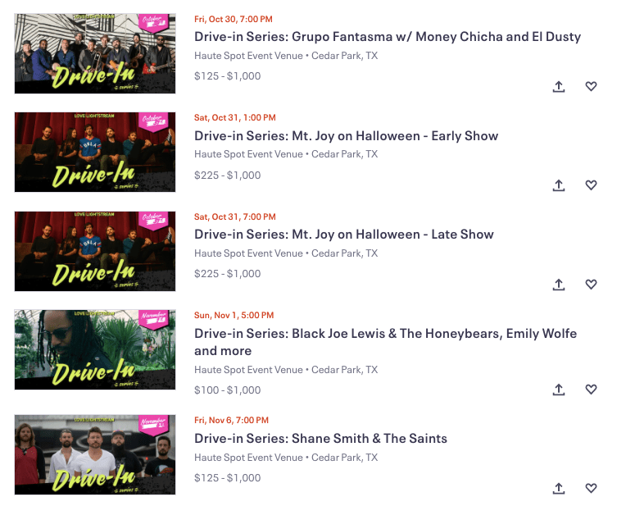Open Grupo Fantasma w/ Money Chicha event title

[388, 37]
